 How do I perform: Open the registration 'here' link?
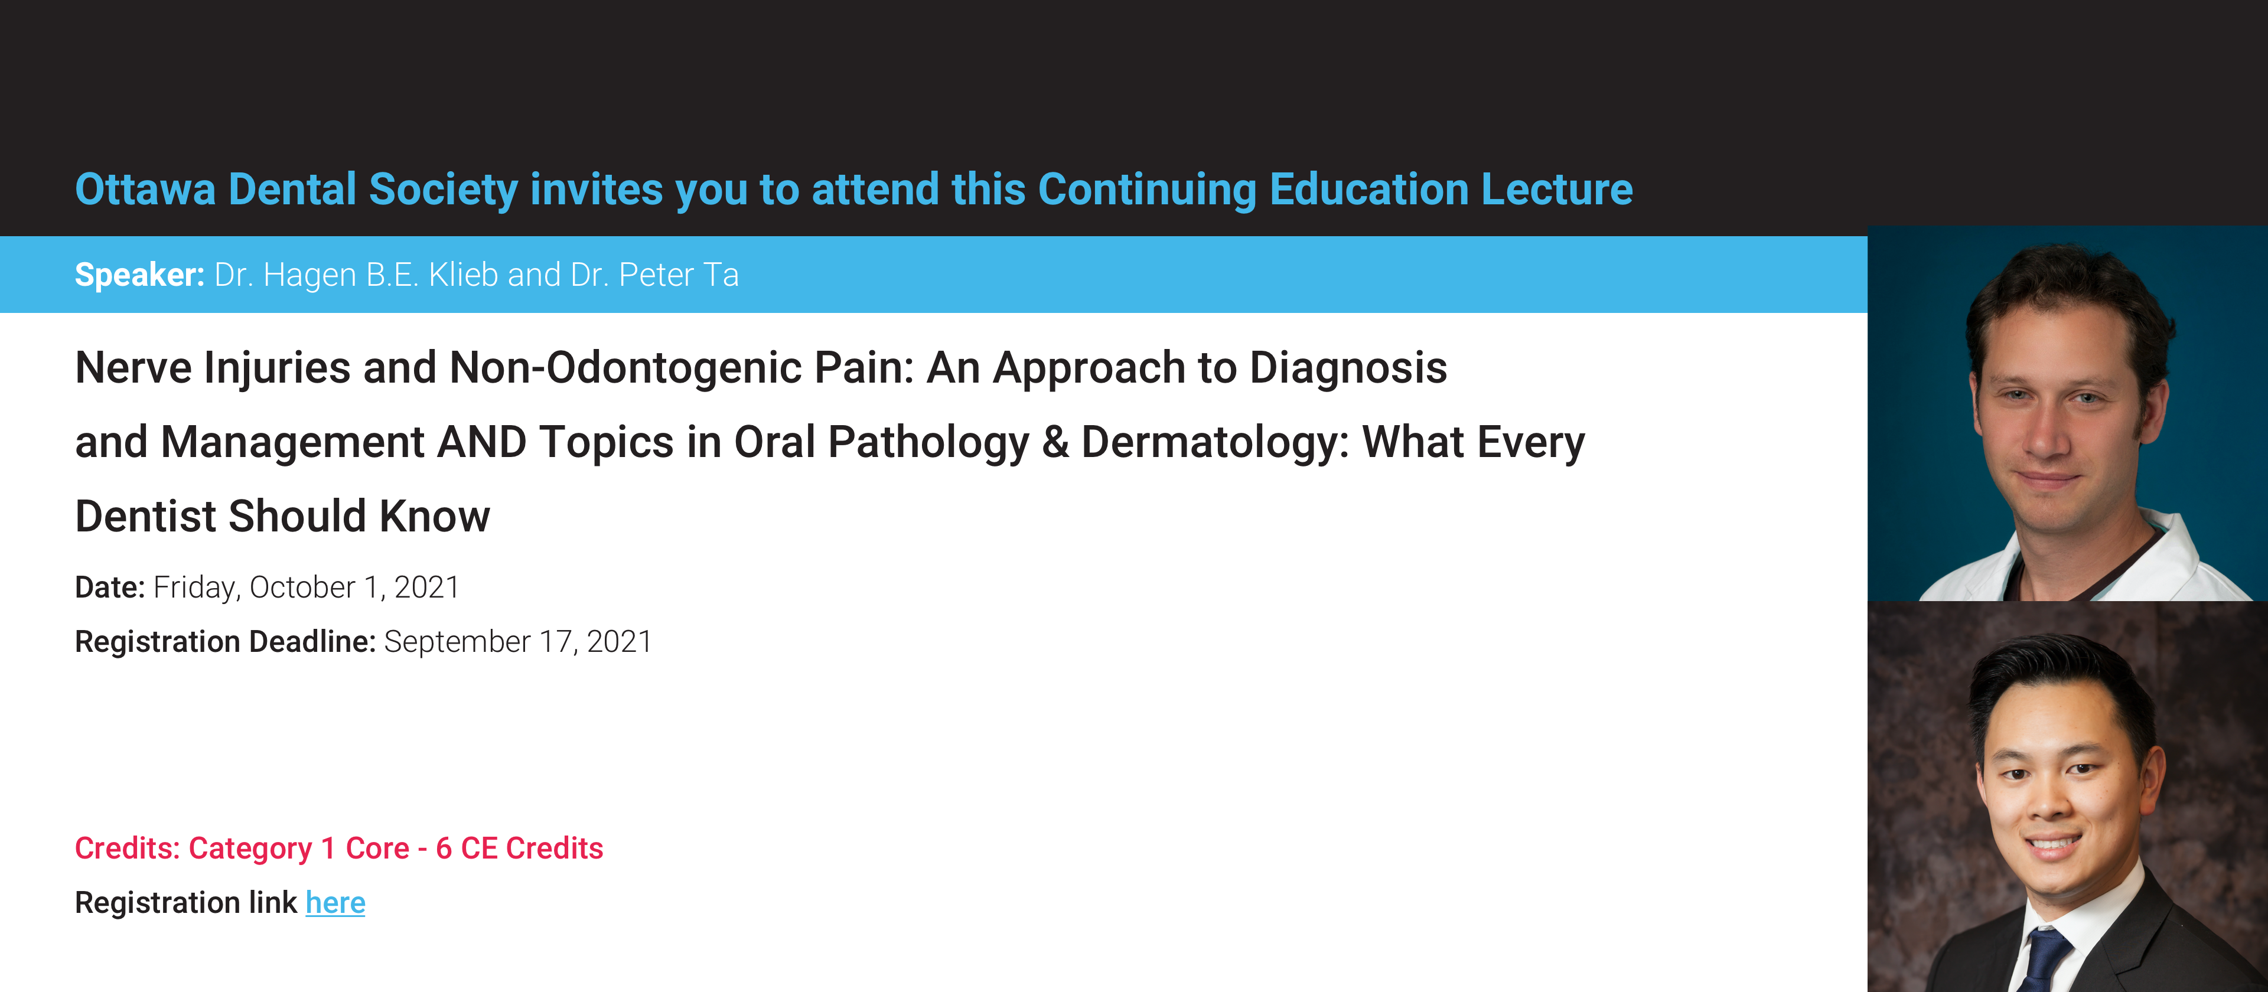[335, 902]
